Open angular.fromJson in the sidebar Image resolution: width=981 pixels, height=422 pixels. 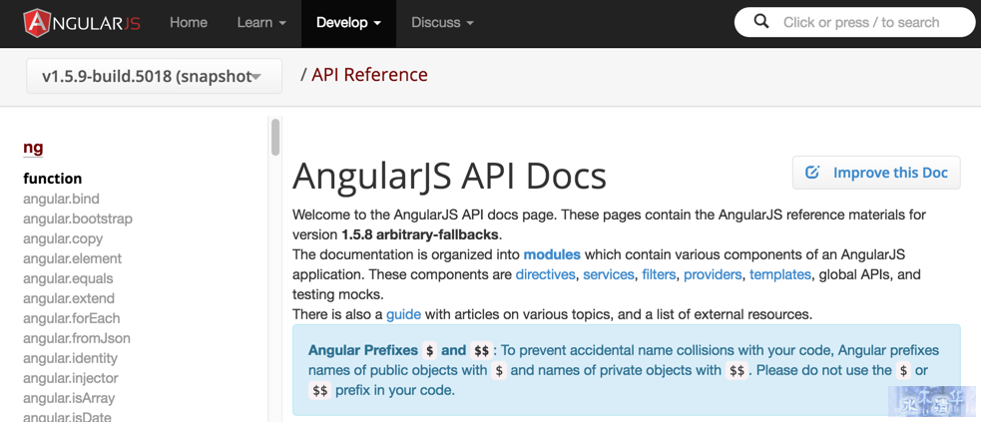[77, 339]
